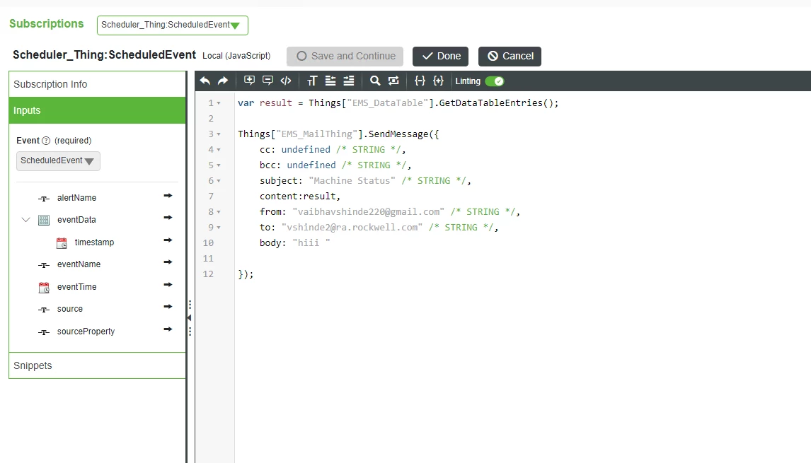The height and width of the screenshot is (463, 811).
Task: Click the Cancel button
Action: 510,57
